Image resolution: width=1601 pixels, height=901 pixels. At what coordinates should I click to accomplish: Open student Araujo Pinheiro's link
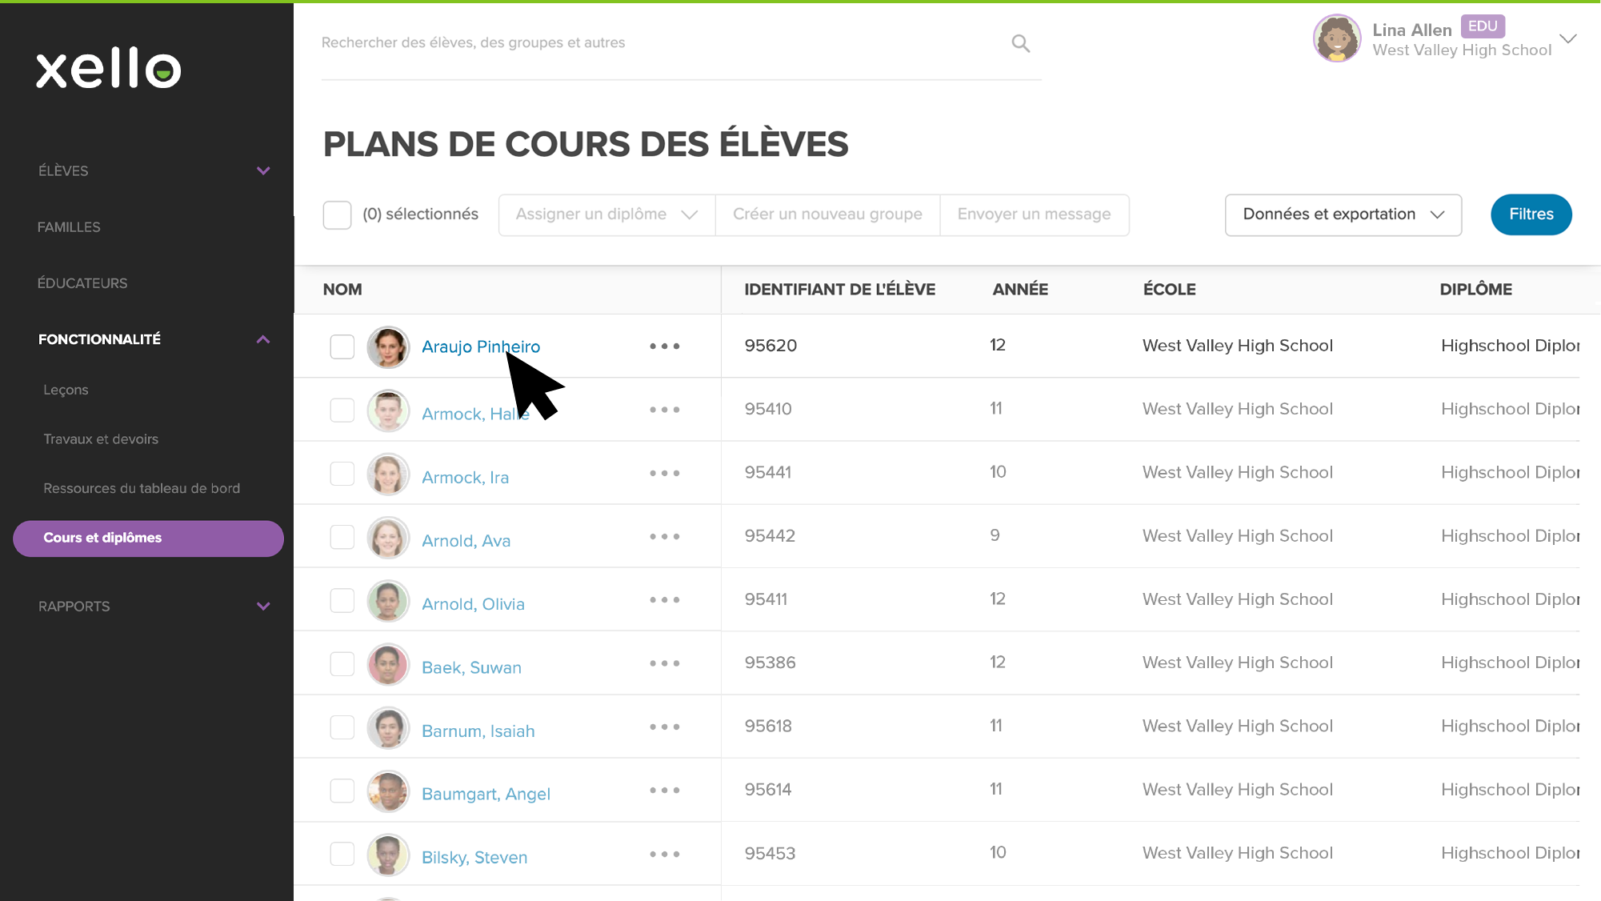coord(481,346)
